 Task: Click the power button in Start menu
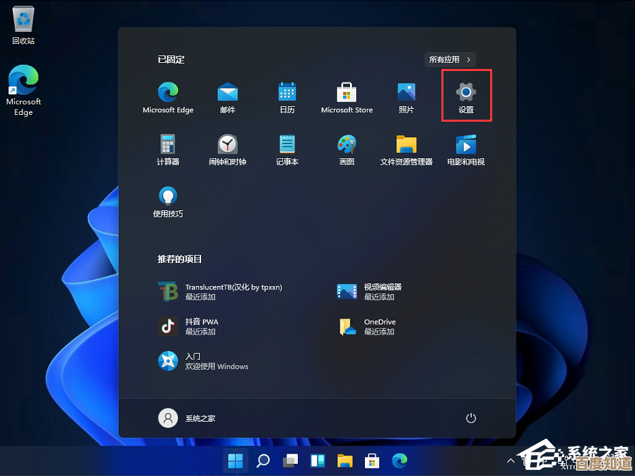pyautogui.click(x=471, y=418)
